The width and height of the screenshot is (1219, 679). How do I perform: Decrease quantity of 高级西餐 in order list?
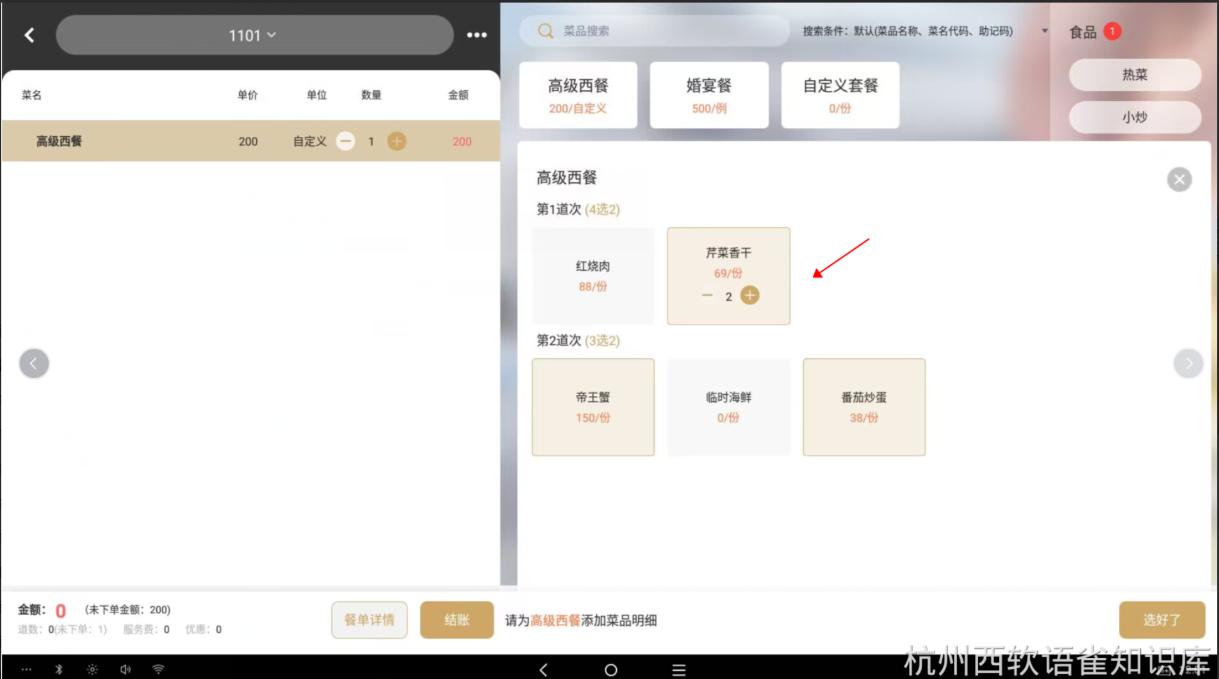[345, 141]
